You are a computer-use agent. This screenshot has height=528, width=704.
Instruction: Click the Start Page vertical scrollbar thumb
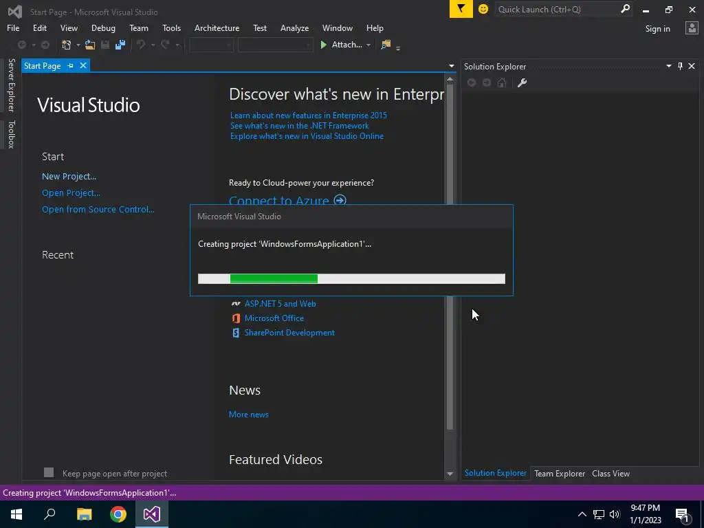tap(450, 256)
